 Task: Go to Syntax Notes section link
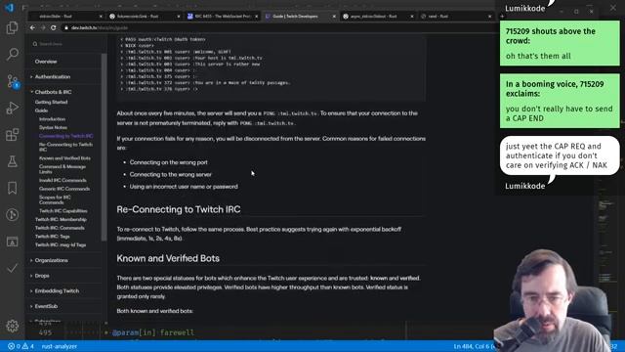pos(53,127)
